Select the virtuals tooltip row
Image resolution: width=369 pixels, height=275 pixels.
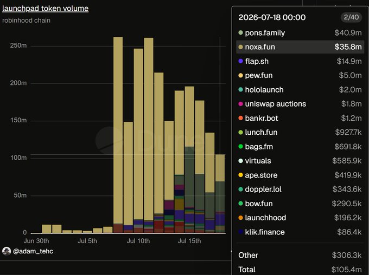(300, 161)
